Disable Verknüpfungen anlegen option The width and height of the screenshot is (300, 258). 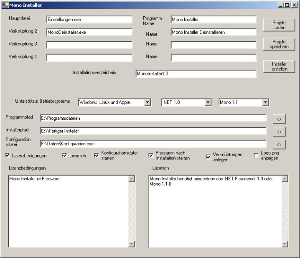(208, 157)
